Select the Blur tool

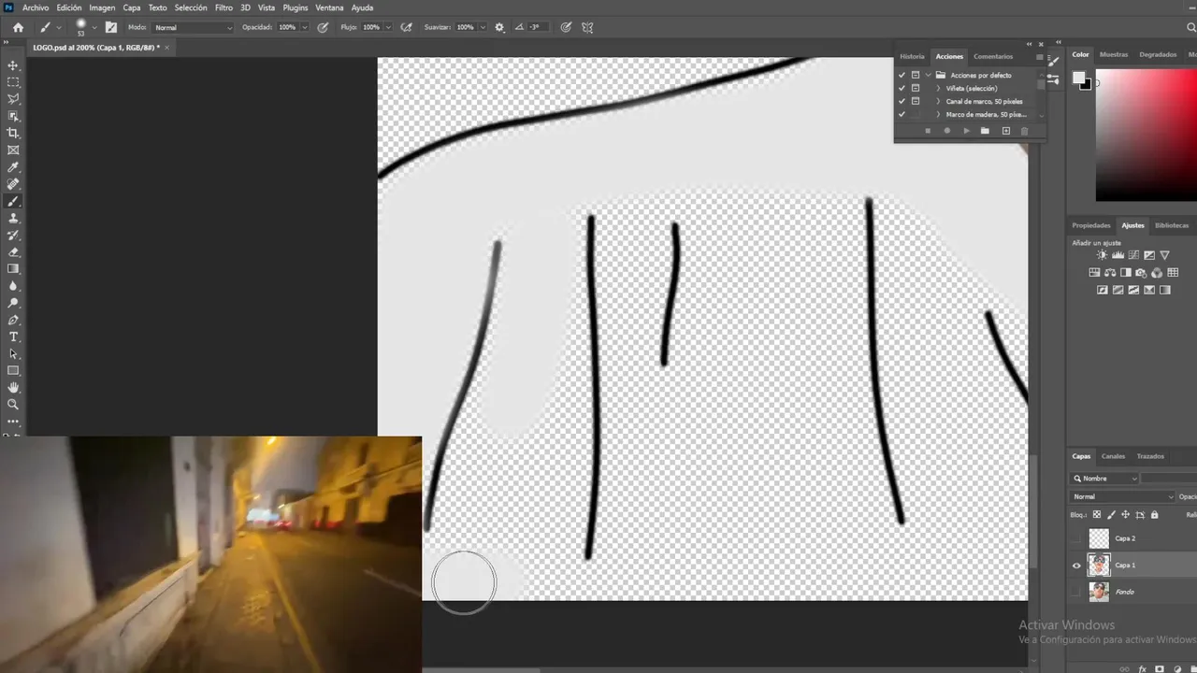pyautogui.click(x=13, y=286)
